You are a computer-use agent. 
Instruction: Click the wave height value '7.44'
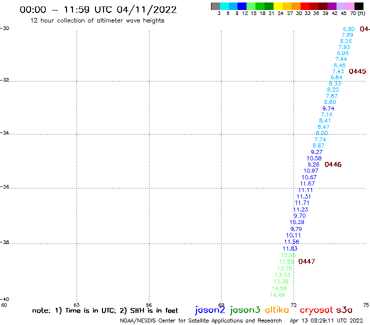coord(341,59)
